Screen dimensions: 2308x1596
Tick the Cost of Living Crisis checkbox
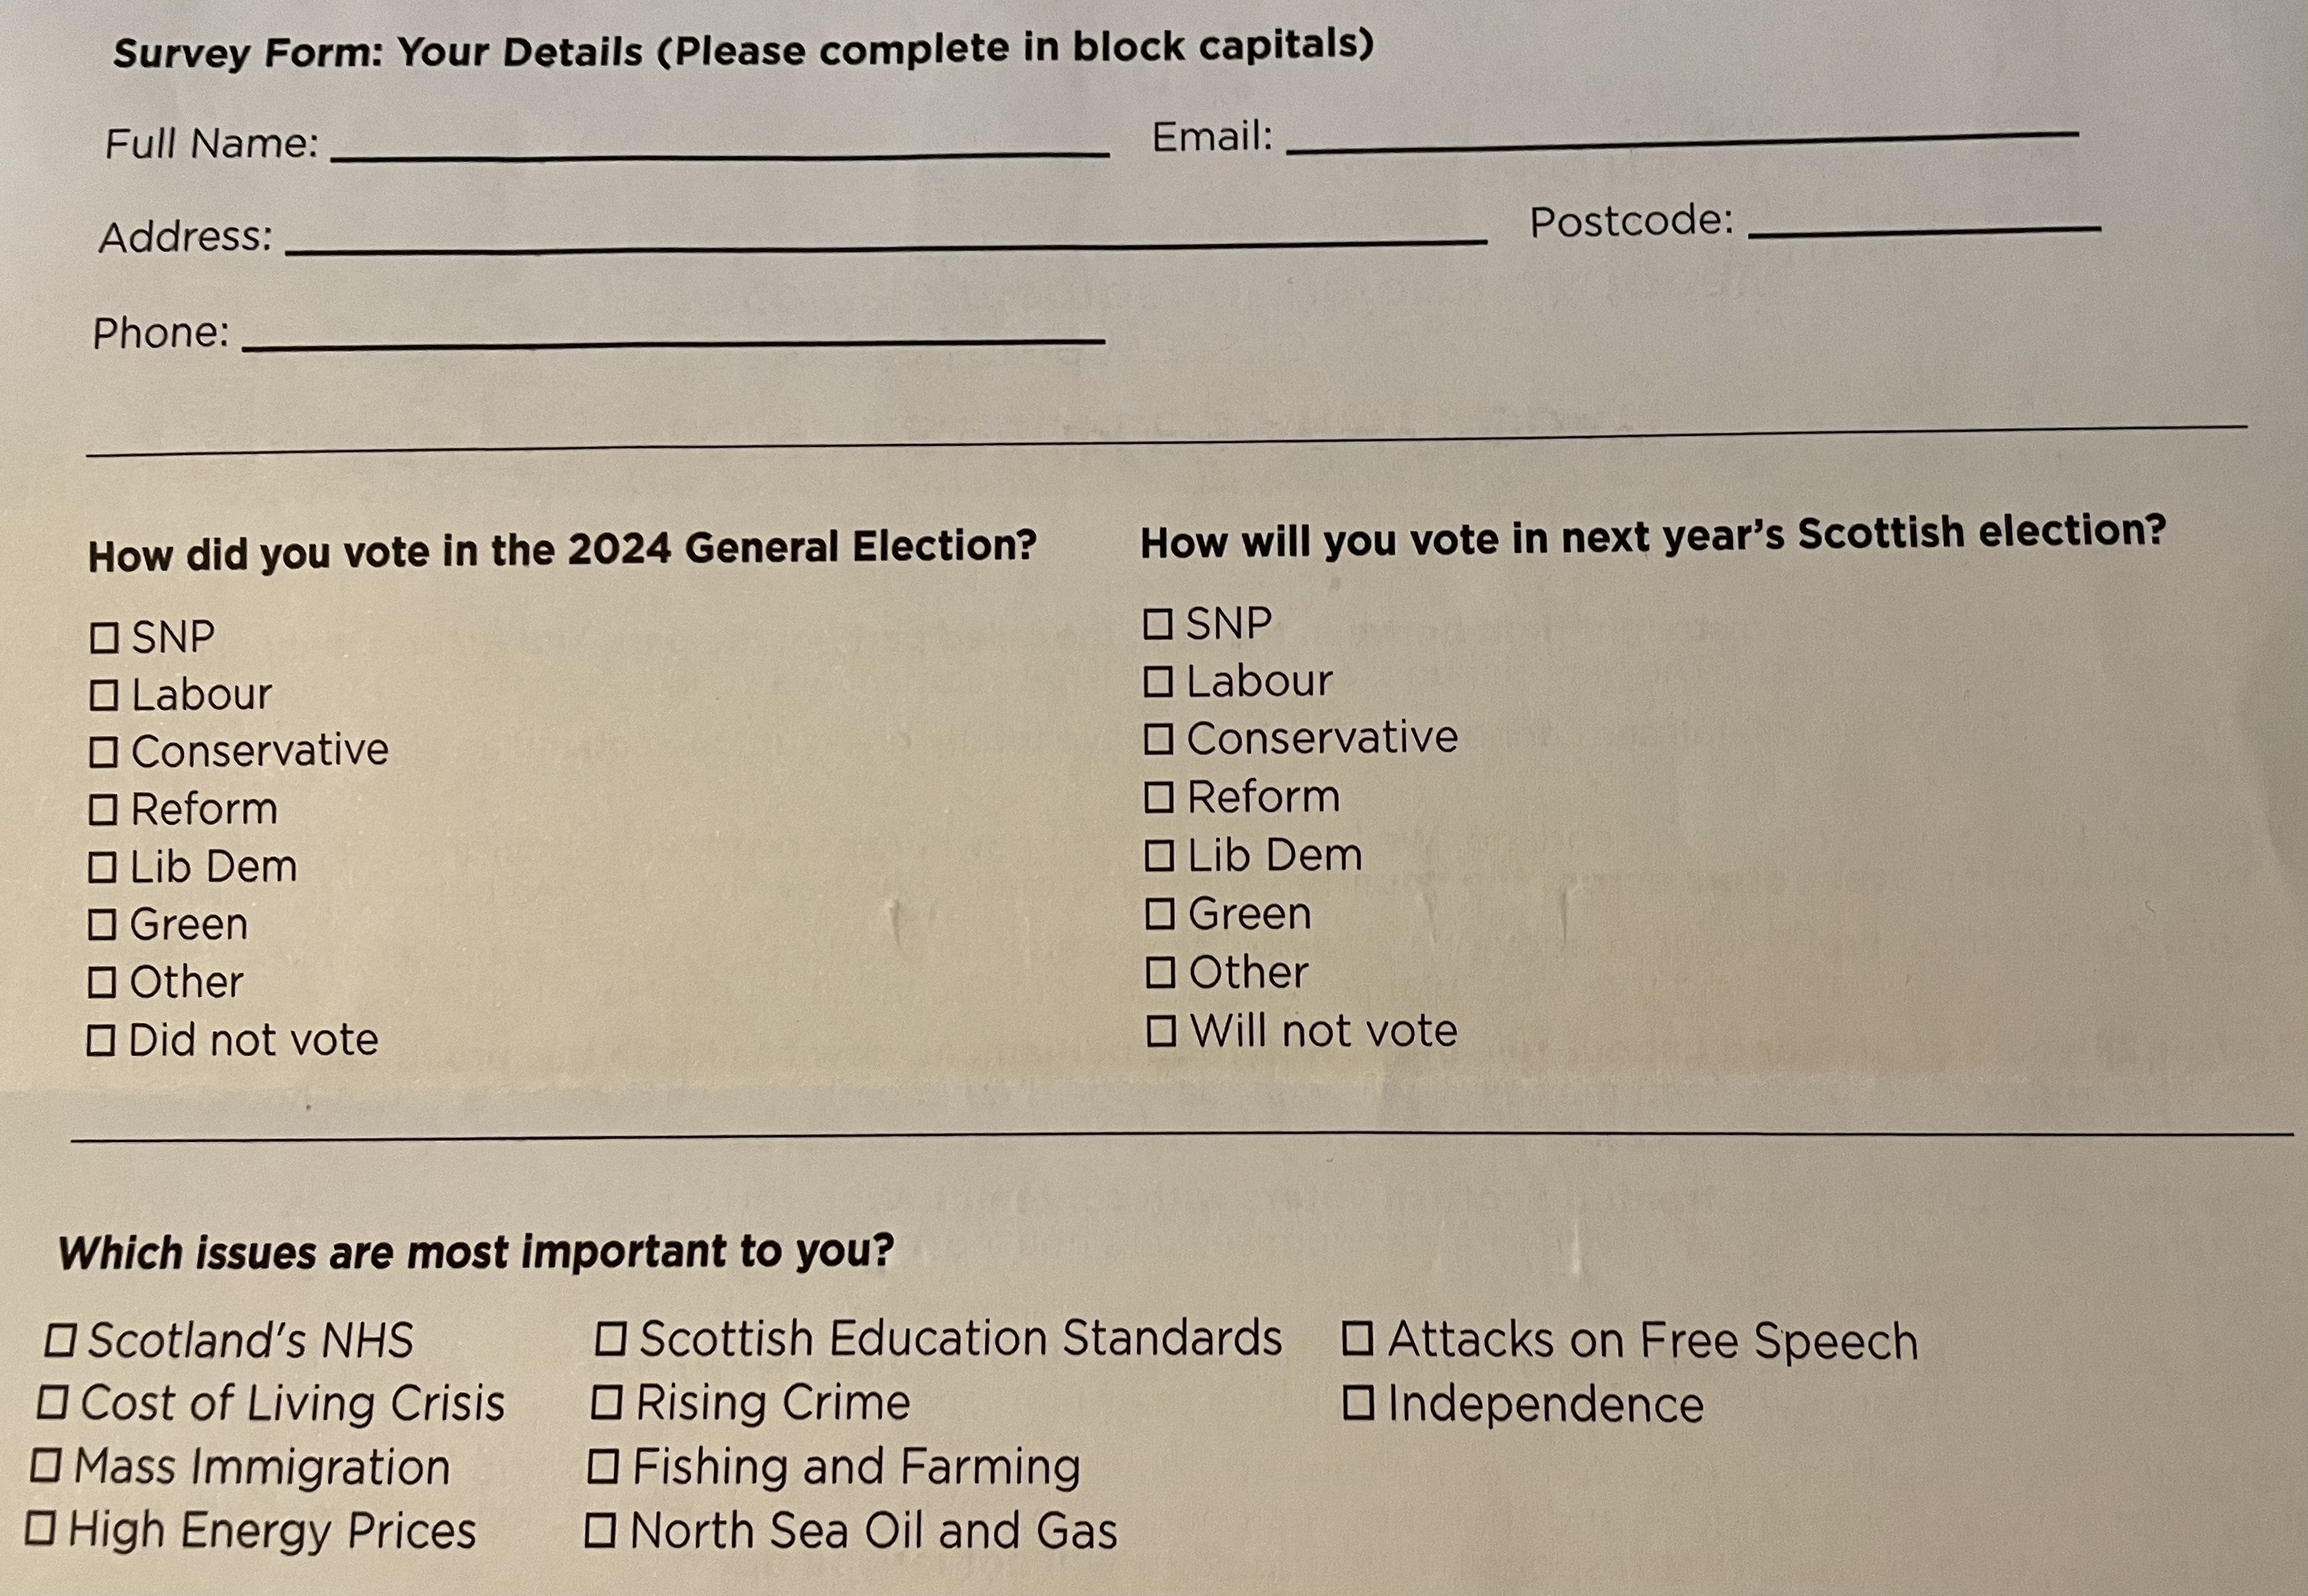pyautogui.click(x=52, y=1403)
